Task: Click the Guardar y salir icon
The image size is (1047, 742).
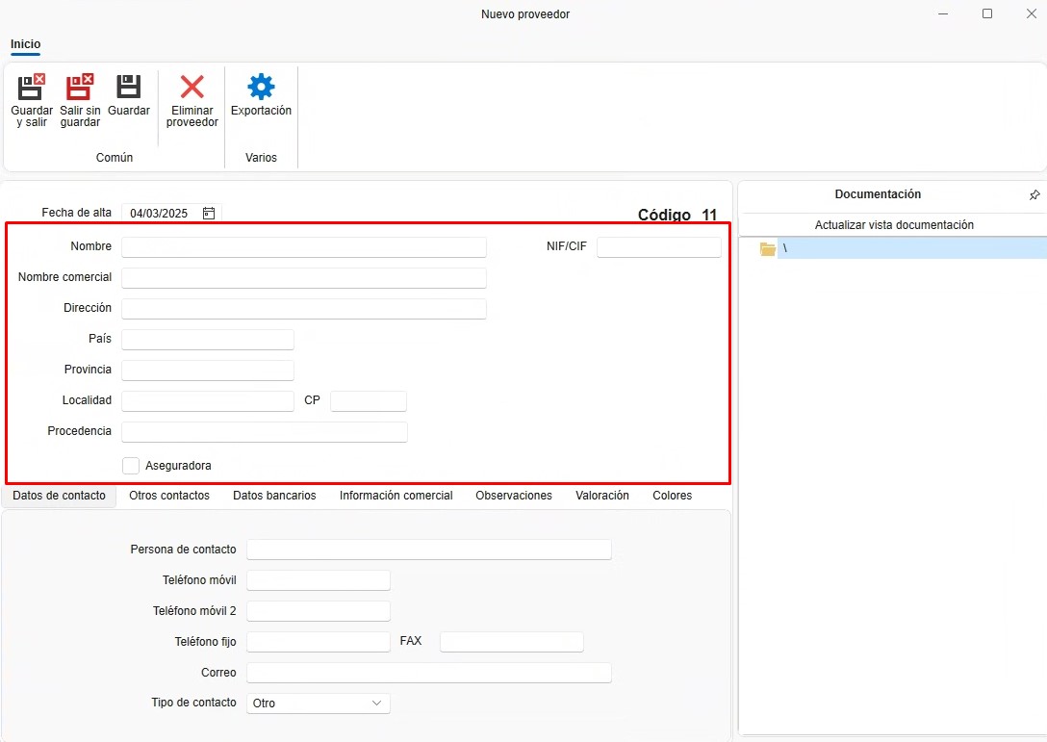Action: click(x=32, y=88)
